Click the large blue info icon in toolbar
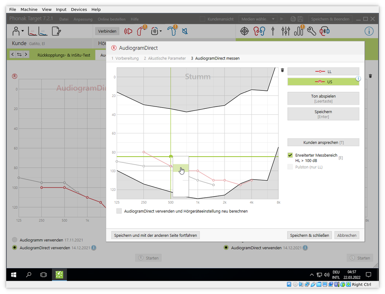Screen dimensions: 385x294 point(369,31)
